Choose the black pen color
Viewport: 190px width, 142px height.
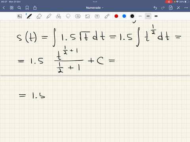(132, 16)
